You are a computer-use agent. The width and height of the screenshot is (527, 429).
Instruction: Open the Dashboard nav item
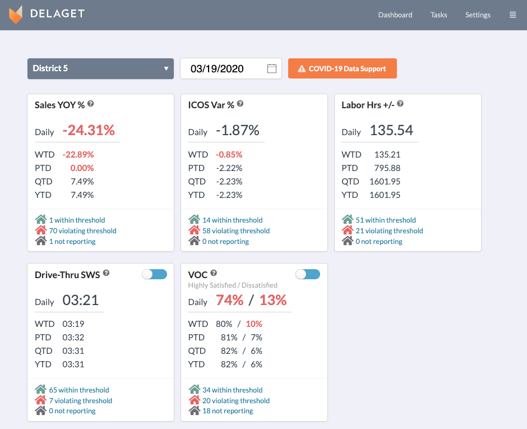click(395, 15)
